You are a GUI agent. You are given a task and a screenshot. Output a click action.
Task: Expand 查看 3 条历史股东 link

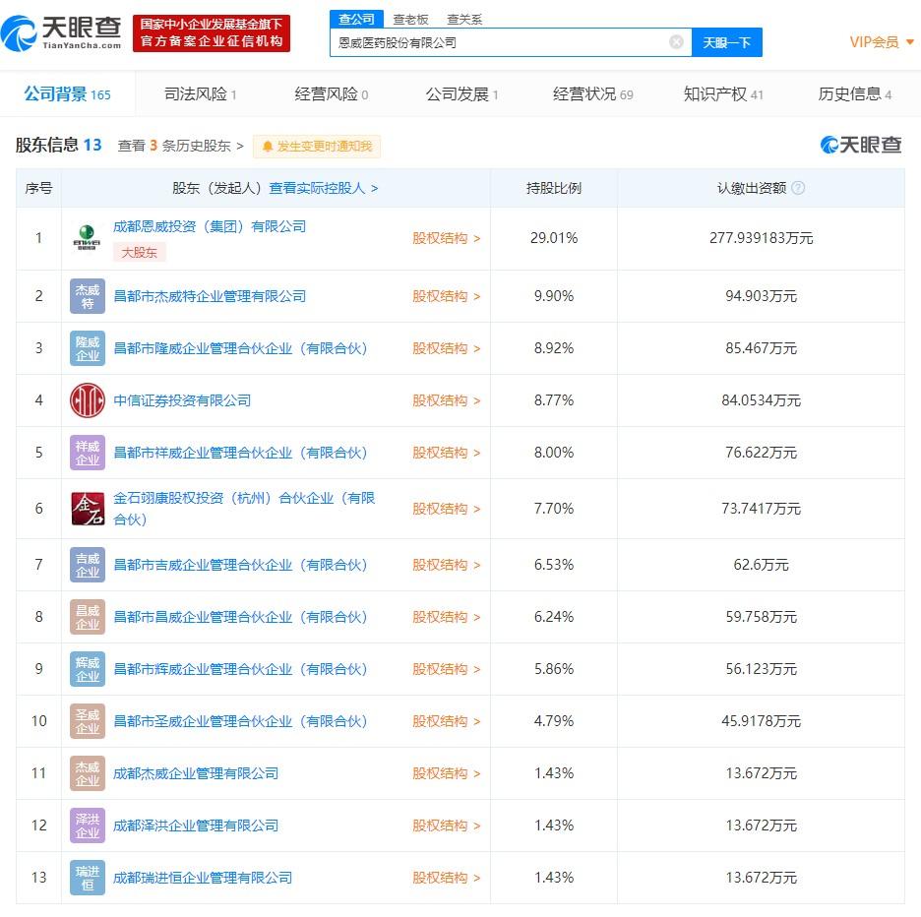click(180, 146)
